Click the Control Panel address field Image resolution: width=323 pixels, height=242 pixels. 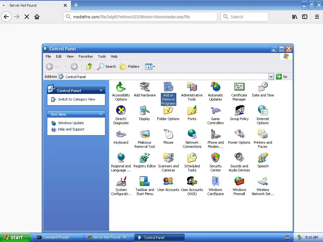[164, 77]
